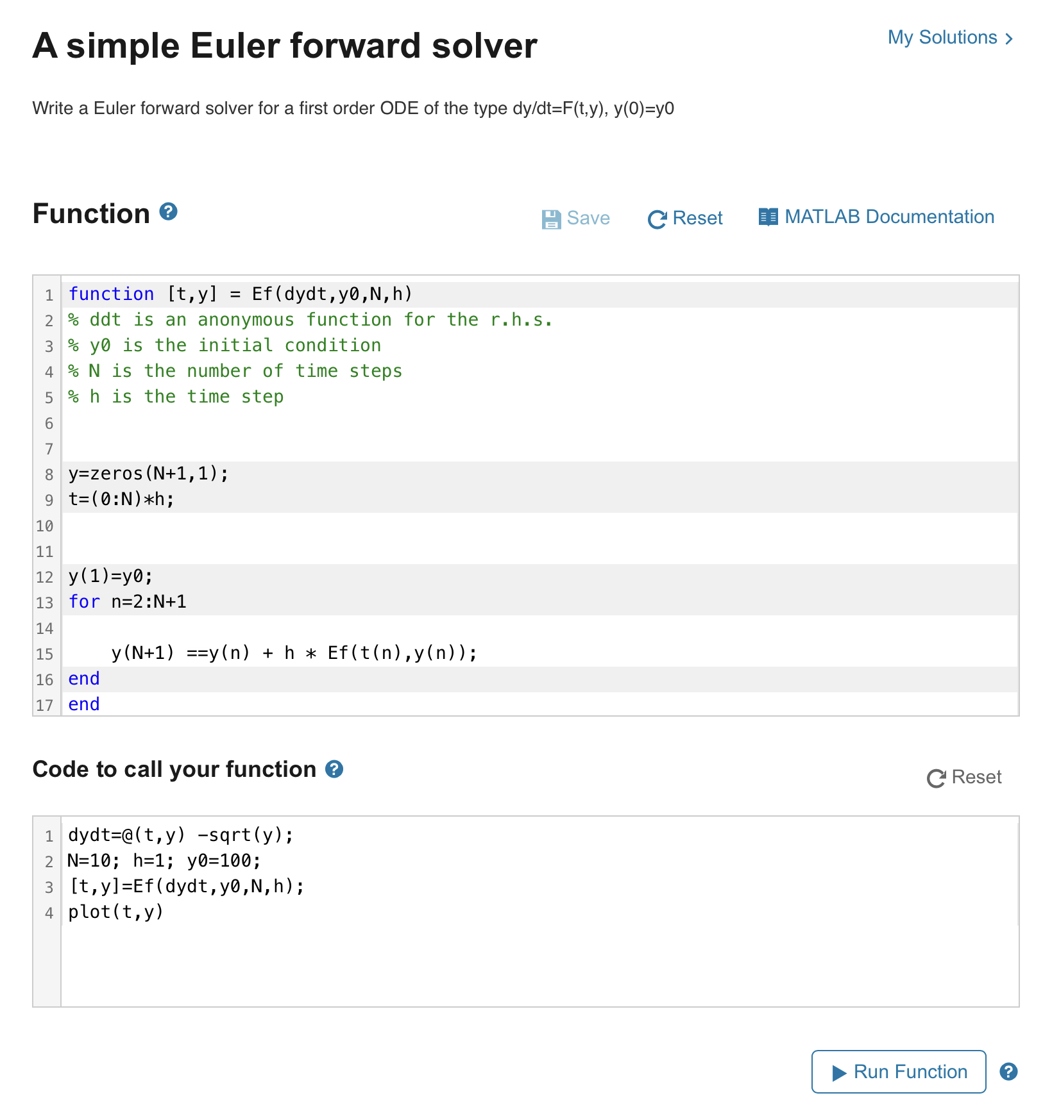Open the help icon next to Function heading
This screenshot has width=1052, height=1107.
point(168,212)
